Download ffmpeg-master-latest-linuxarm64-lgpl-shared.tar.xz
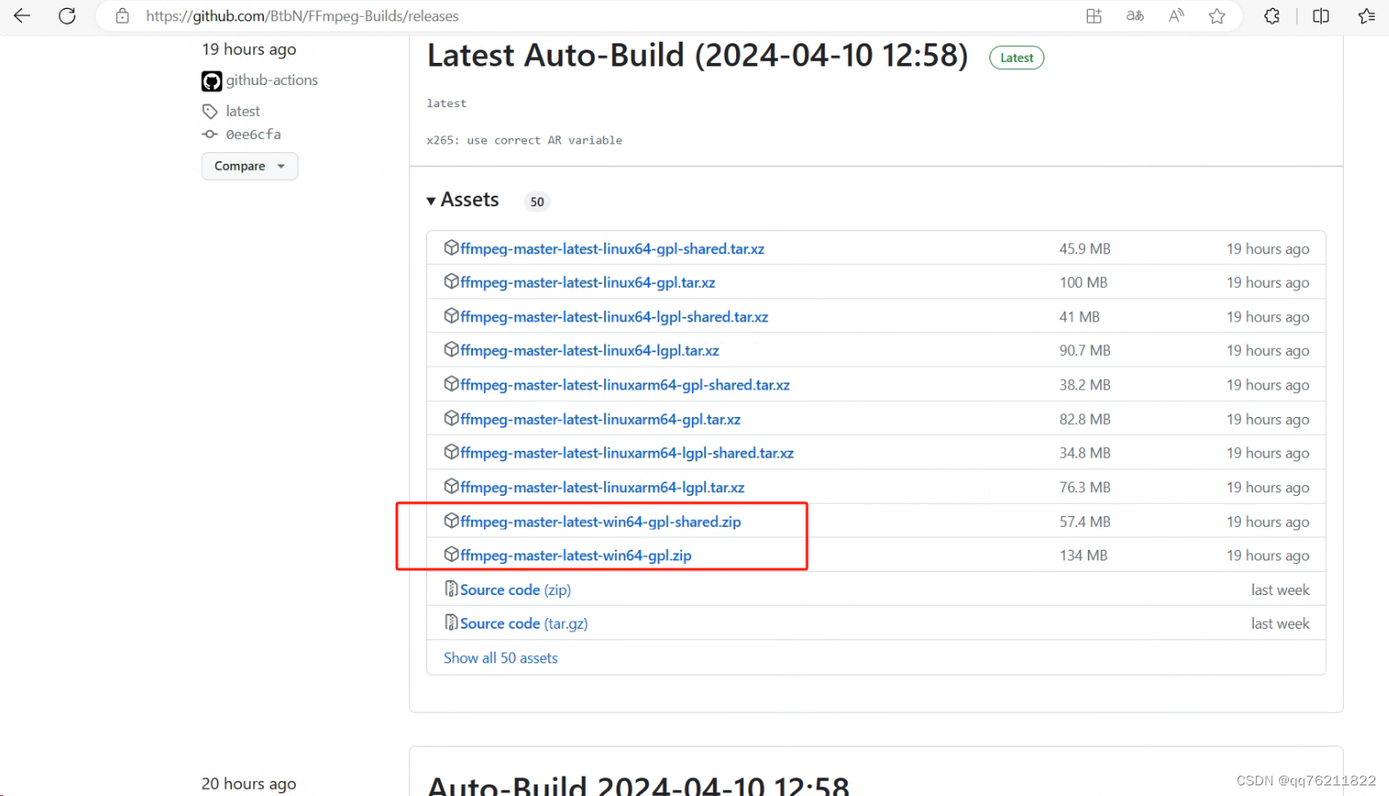 pyautogui.click(x=626, y=453)
